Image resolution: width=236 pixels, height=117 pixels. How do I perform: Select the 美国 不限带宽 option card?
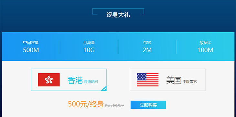click(x=167, y=80)
